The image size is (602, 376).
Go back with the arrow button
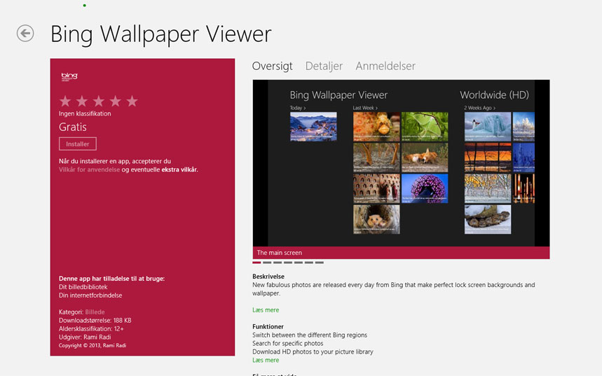coord(25,34)
